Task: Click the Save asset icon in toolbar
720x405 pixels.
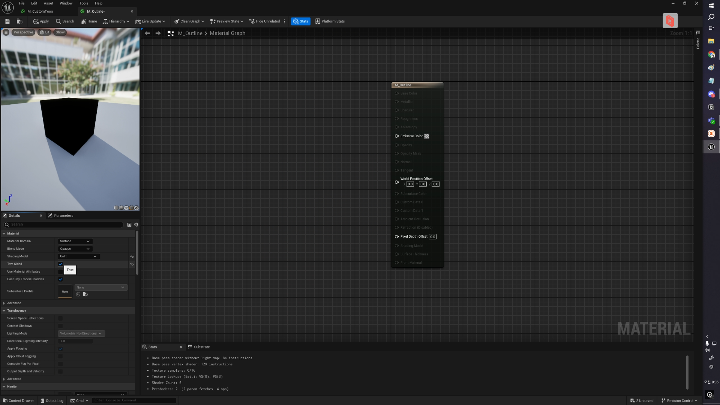Action: (7, 21)
